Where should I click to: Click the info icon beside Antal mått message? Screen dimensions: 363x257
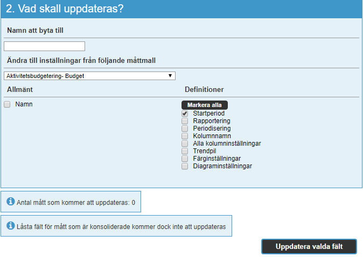click(x=10, y=201)
